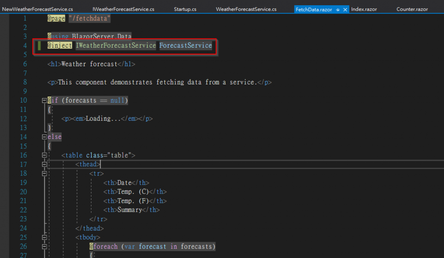
Task: Select the Startup.cs tab
Action: pyautogui.click(x=185, y=10)
